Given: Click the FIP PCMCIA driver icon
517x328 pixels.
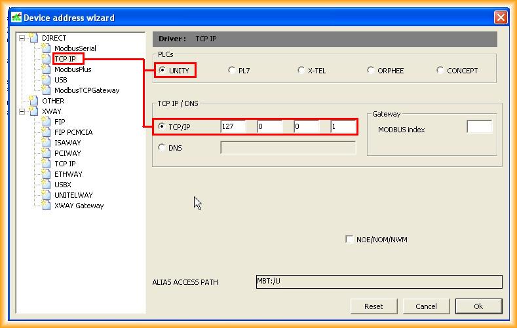Looking at the screenshot, I should (x=45, y=132).
